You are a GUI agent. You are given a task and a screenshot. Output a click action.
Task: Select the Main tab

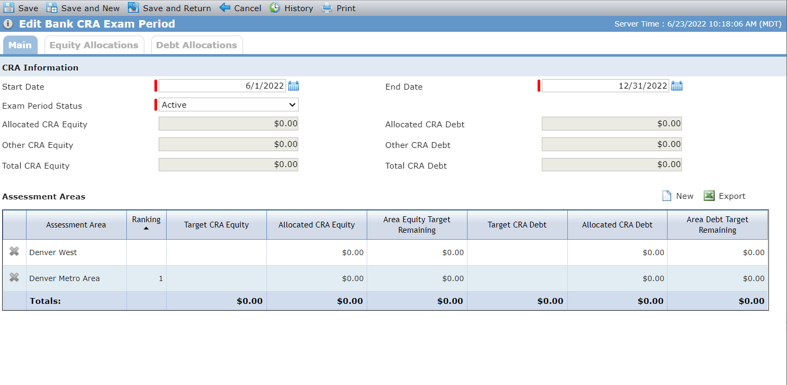[20, 45]
